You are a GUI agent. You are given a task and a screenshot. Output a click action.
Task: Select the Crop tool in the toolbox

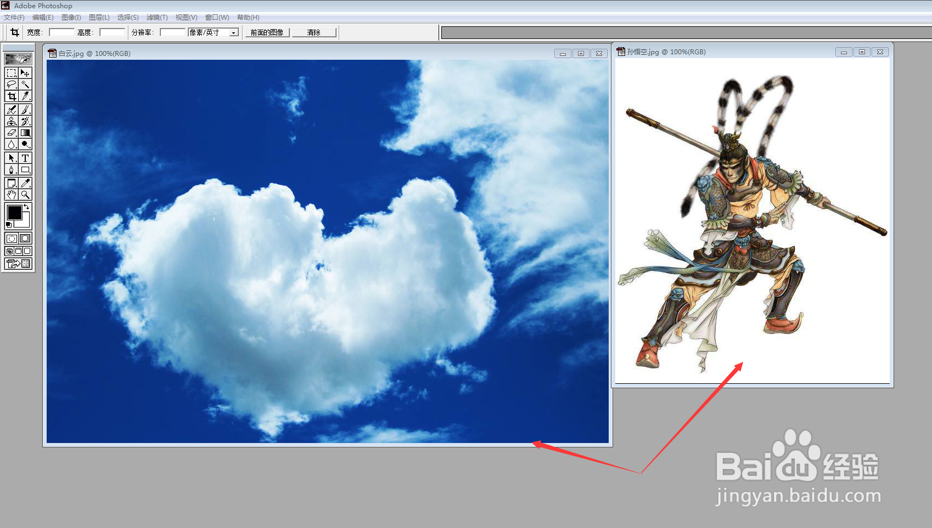(12, 96)
